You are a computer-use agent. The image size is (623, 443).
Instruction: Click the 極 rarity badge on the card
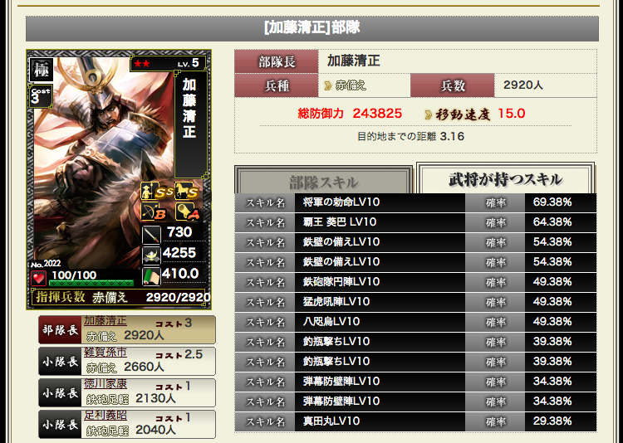[42, 70]
